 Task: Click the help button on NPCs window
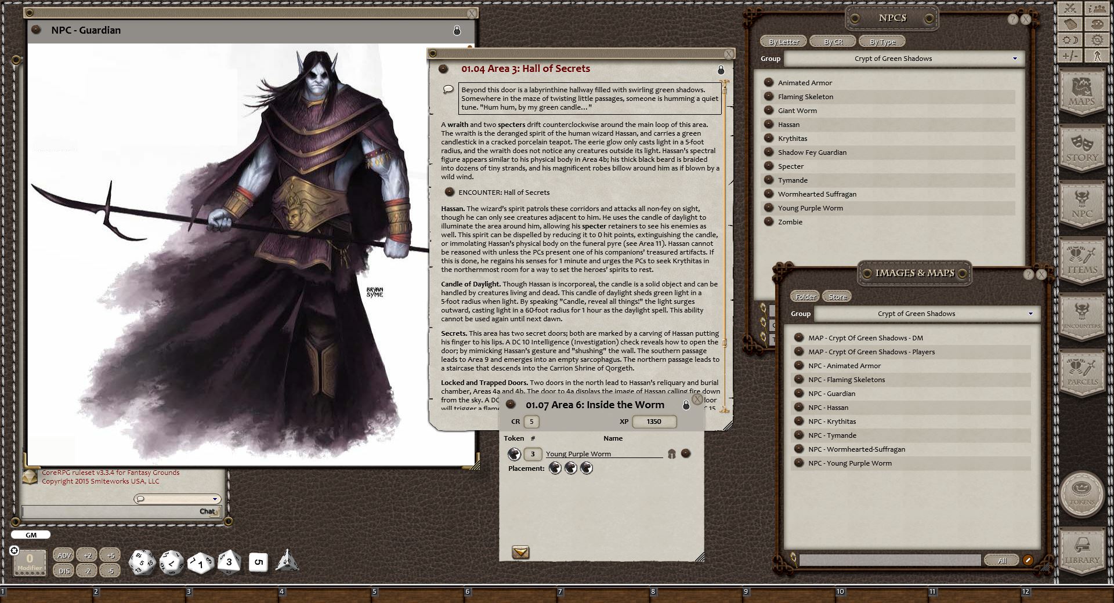coord(1012,19)
